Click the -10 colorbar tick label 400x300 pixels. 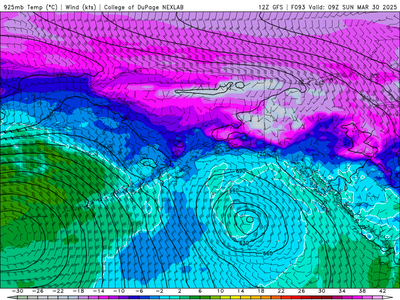click(119, 291)
